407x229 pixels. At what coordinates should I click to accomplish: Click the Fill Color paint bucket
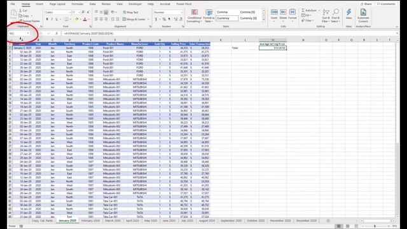click(76, 19)
